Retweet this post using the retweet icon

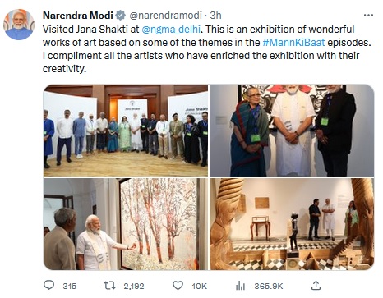click(x=109, y=286)
